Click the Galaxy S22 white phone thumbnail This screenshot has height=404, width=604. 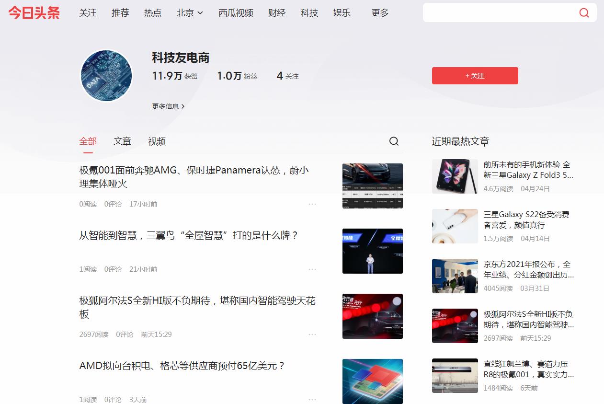pos(455,226)
